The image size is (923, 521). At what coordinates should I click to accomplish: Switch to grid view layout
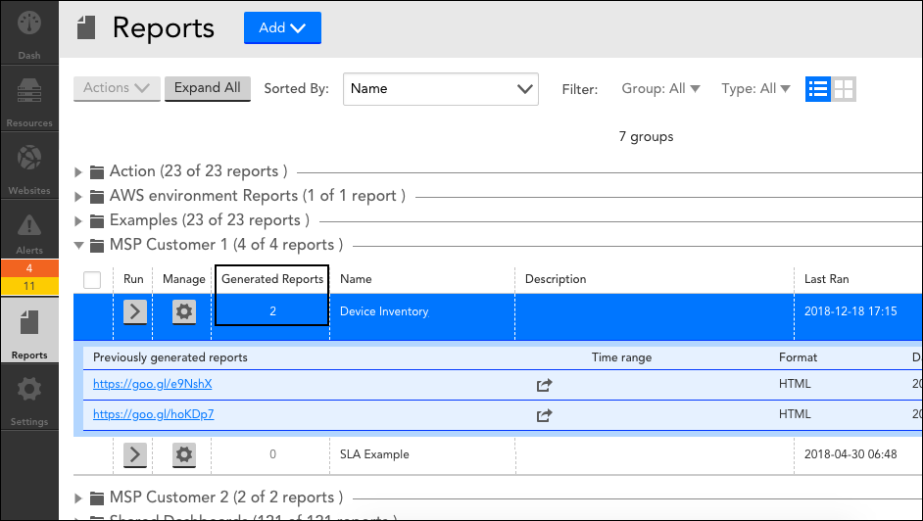coord(844,89)
